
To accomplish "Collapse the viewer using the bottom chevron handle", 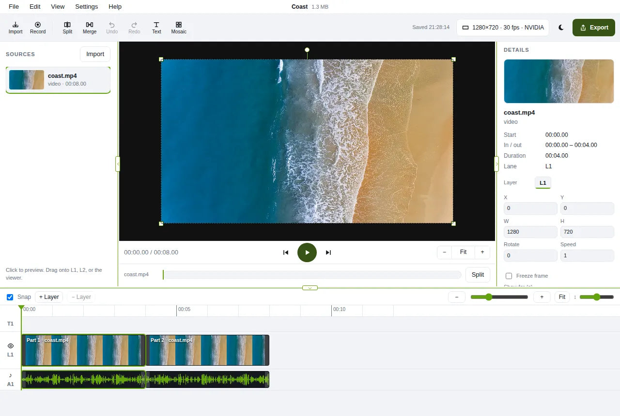I will click(x=310, y=288).
